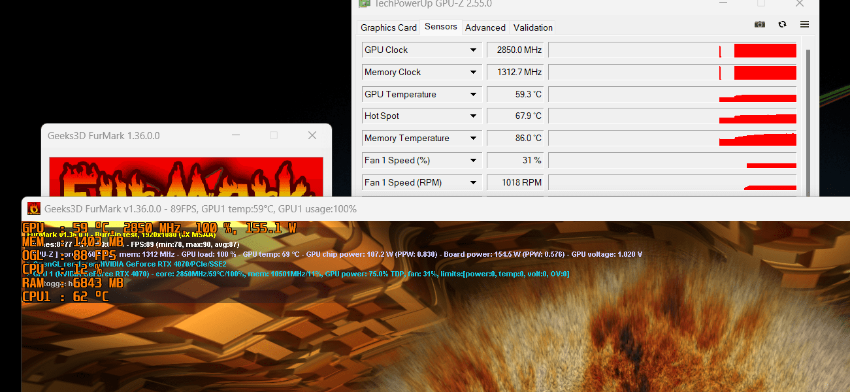Expand the Fan 1 Speed (%) dropdown
Screen dimensions: 850x392
(473, 161)
